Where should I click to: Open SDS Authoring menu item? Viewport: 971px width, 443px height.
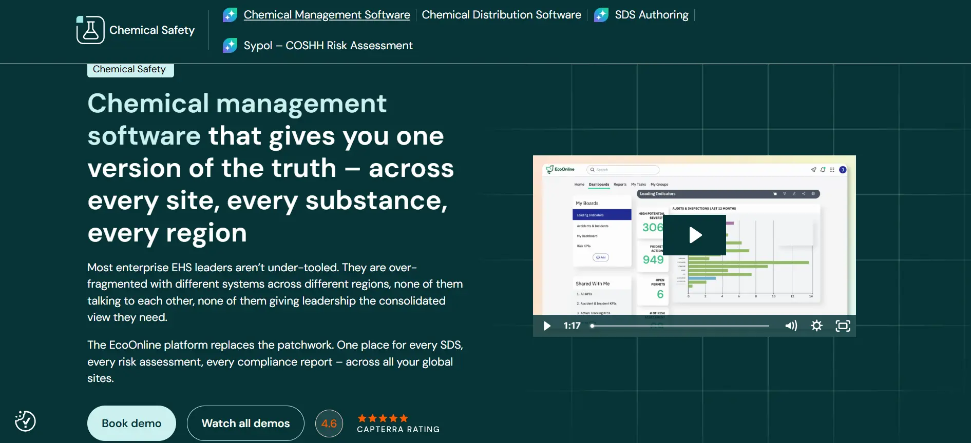tap(652, 15)
